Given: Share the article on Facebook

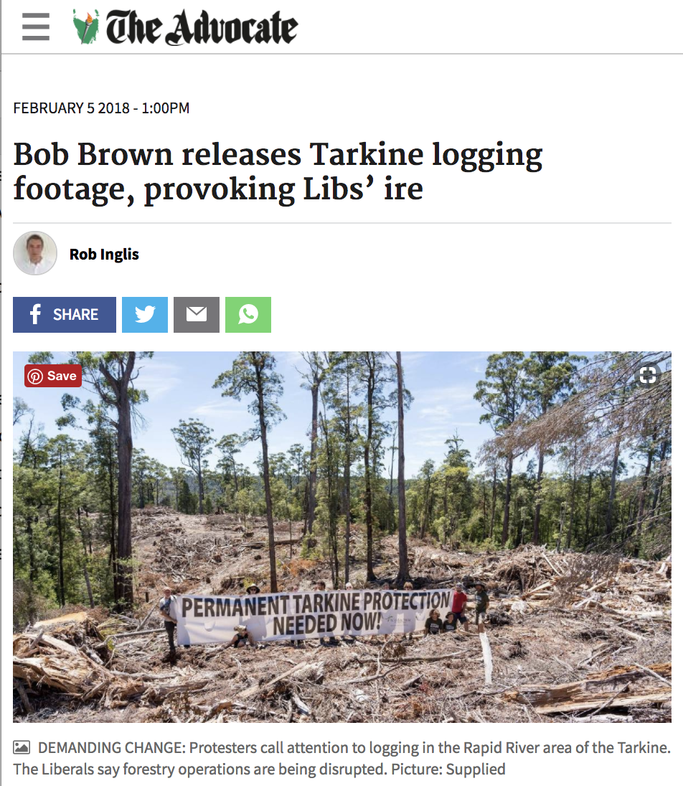Looking at the screenshot, I should click(65, 315).
